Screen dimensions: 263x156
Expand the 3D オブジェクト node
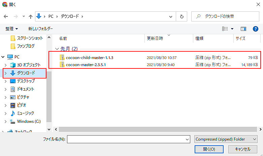(x=5, y=65)
